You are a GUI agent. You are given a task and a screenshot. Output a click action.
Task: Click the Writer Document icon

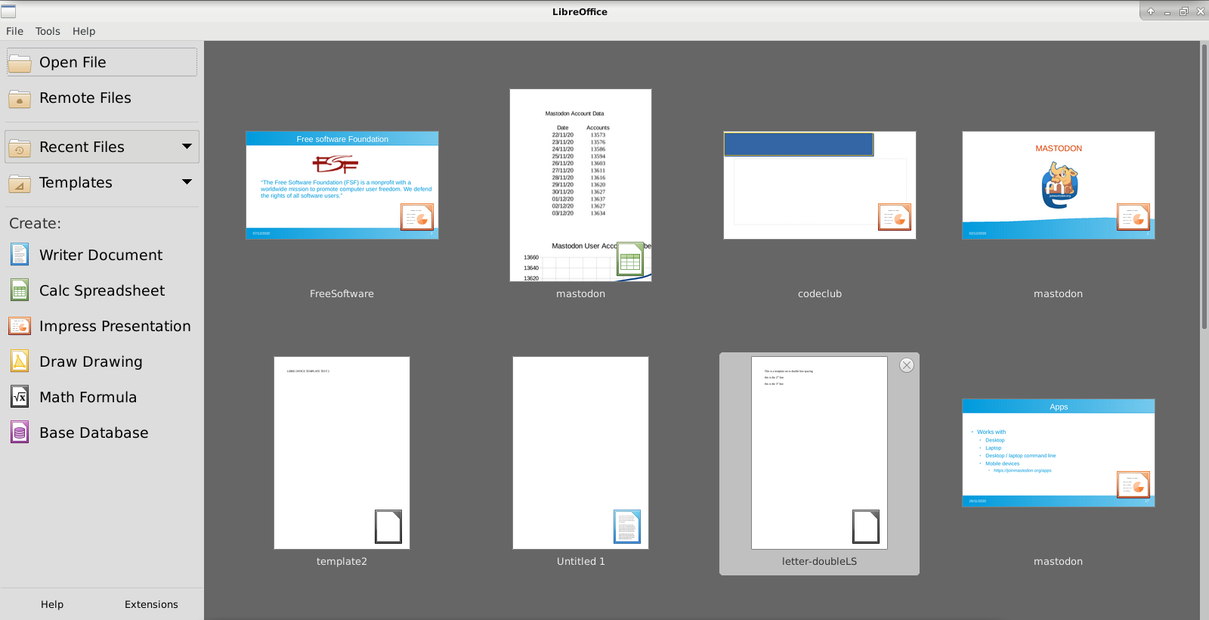(x=20, y=255)
